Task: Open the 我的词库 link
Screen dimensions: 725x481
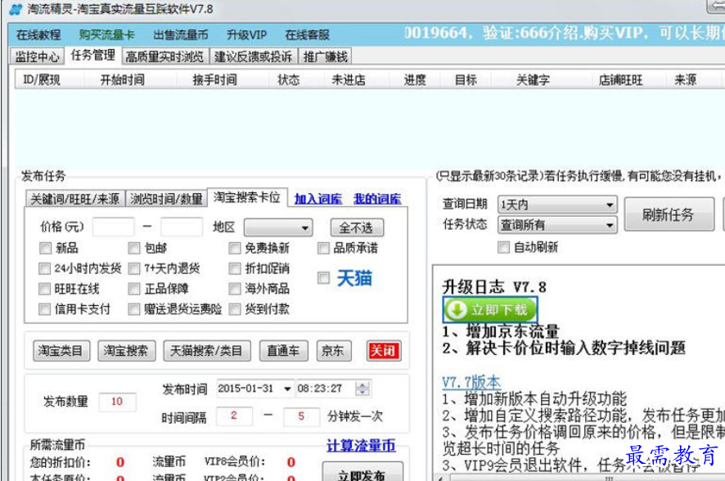Action: pos(377,199)
